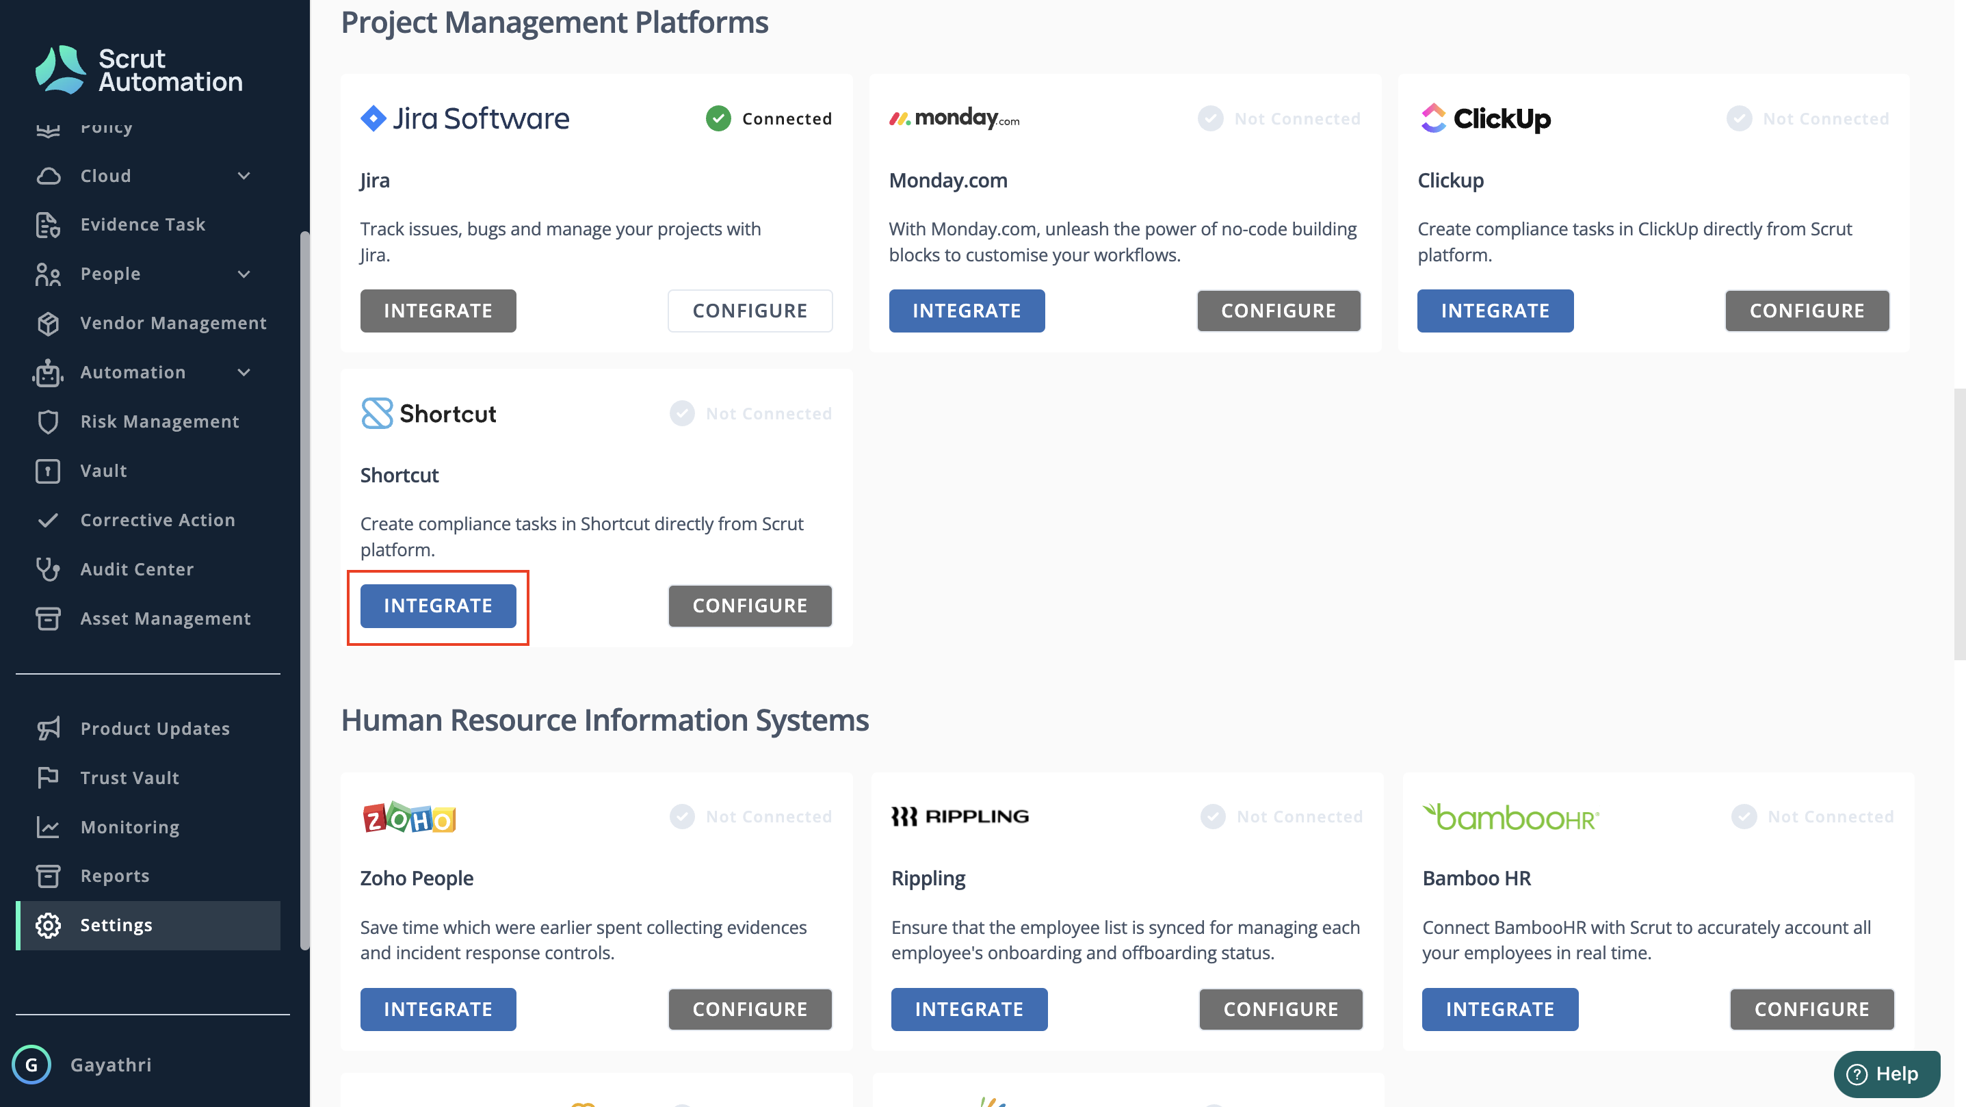Click the Corrective Action checkmark icon
Image resolution: width=1966 pixels, height=1107 pixels.
48,520
